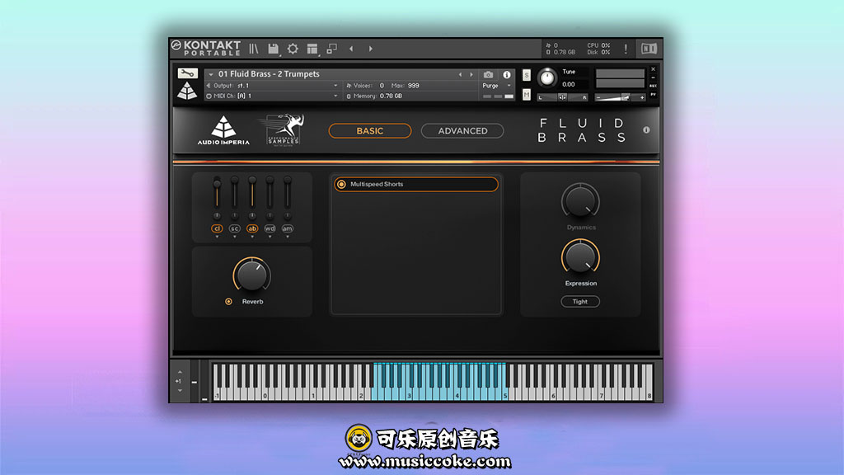This screenshot has width=844, height=475.
Task: Click the save floppy disk icon
Action: [274, 49]
